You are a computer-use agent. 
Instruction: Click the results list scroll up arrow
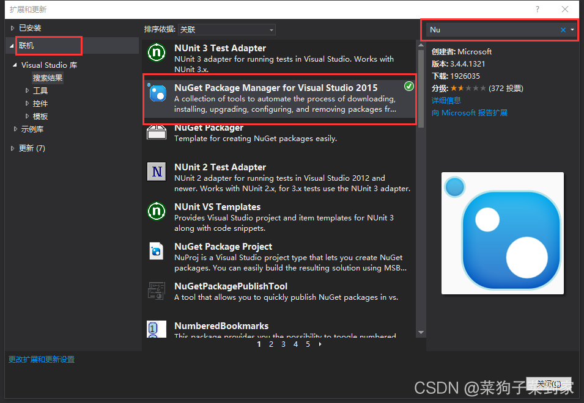click(421, 45)
